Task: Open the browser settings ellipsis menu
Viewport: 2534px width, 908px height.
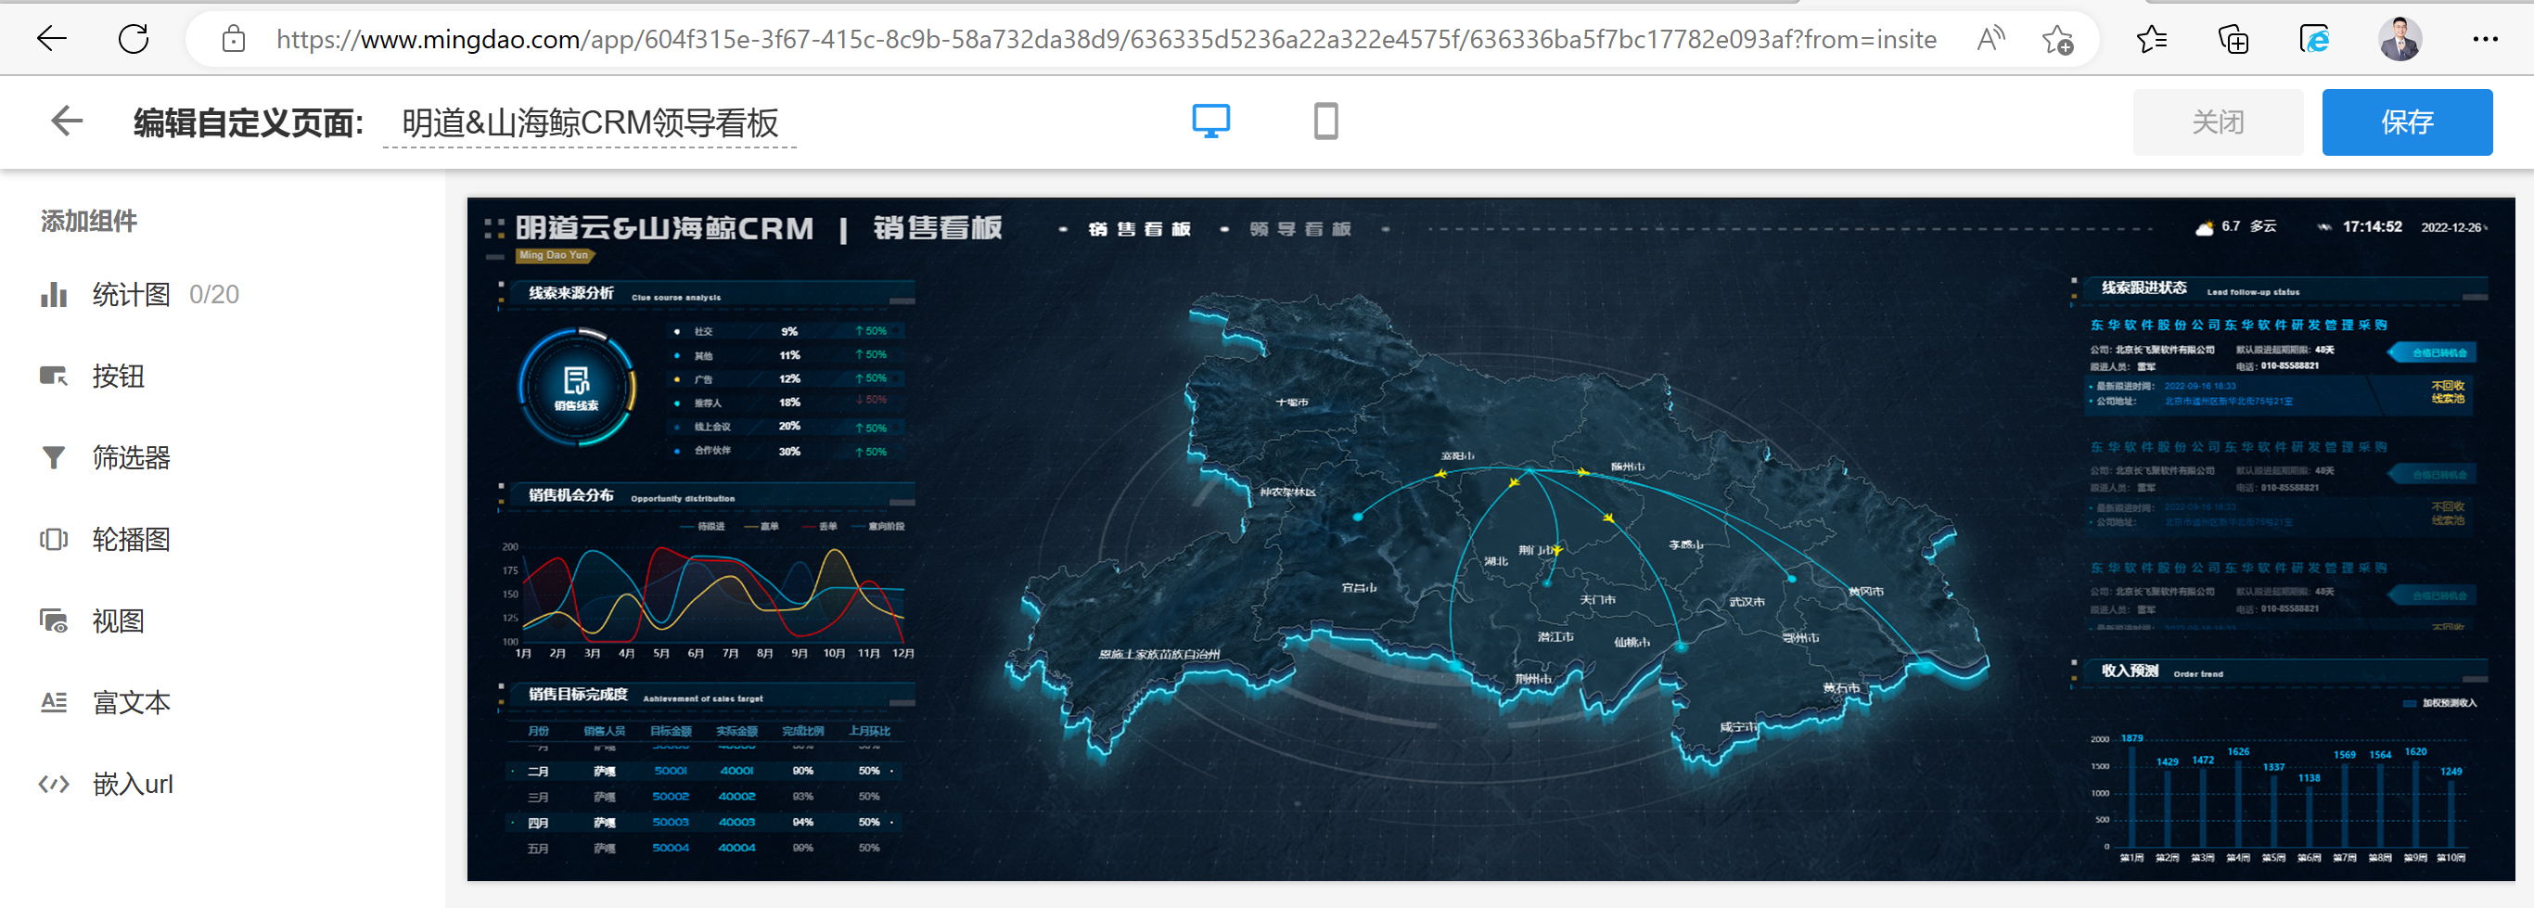Action: click(2485, 39)
